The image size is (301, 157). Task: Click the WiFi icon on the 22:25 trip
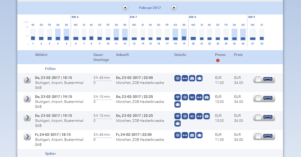[178, 97]
